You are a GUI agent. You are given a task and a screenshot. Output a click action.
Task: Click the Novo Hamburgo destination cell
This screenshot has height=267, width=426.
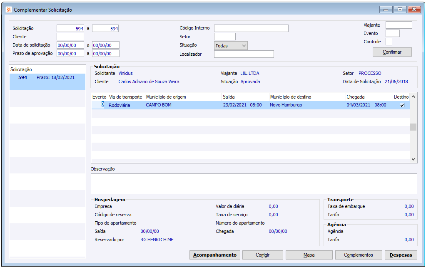click(x=286, y=105)
